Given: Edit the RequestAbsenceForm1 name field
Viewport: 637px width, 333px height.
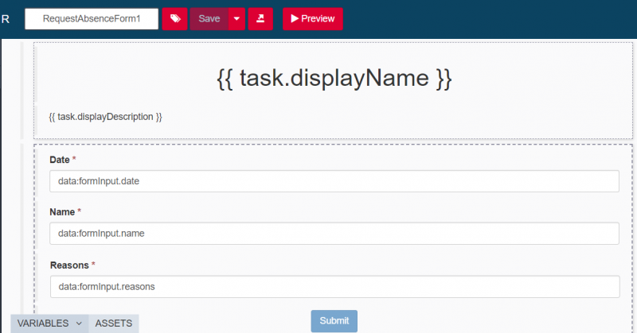Looking at the screenshot, I should 92,18.
